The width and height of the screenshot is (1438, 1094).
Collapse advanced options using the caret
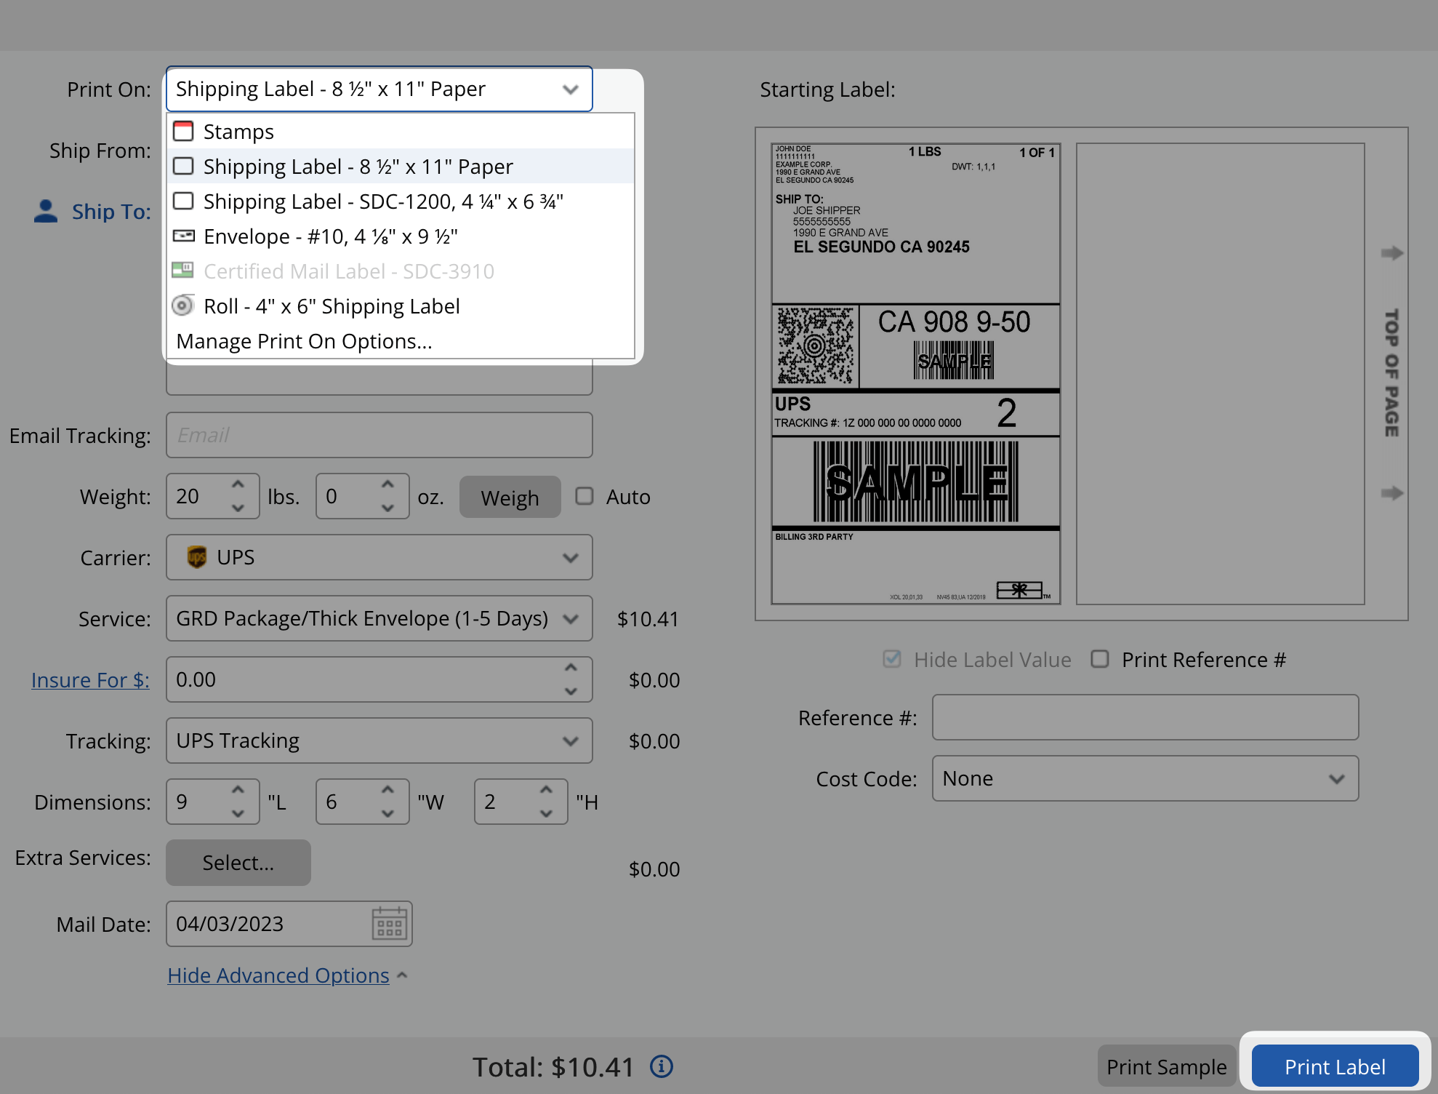[402, 975]
